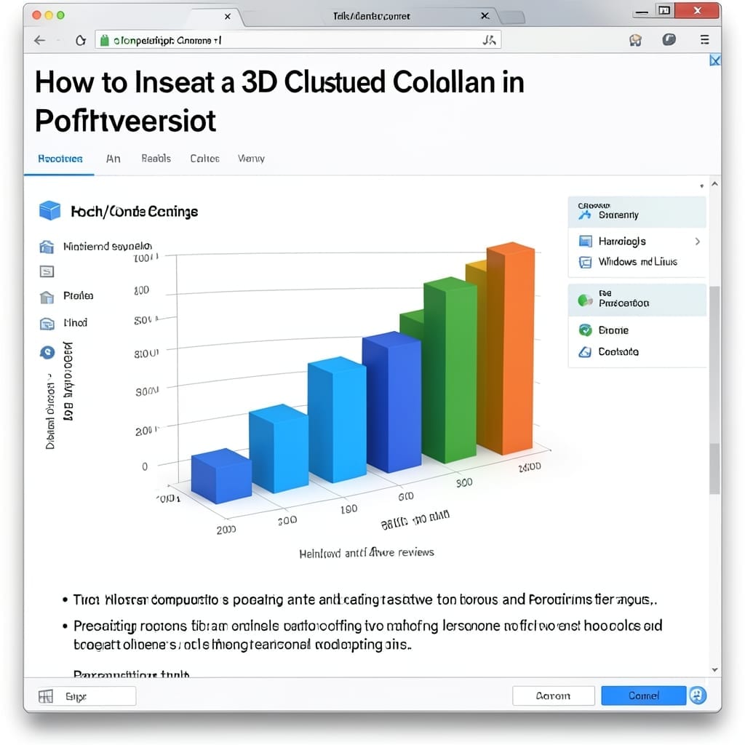Click the blue cube icon beside section heading
This screenshot has width=745, height=745.
point(50,210)
